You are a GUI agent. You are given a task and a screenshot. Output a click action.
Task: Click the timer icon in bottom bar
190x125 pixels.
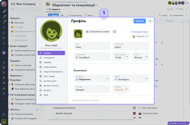tap(170, 123)
